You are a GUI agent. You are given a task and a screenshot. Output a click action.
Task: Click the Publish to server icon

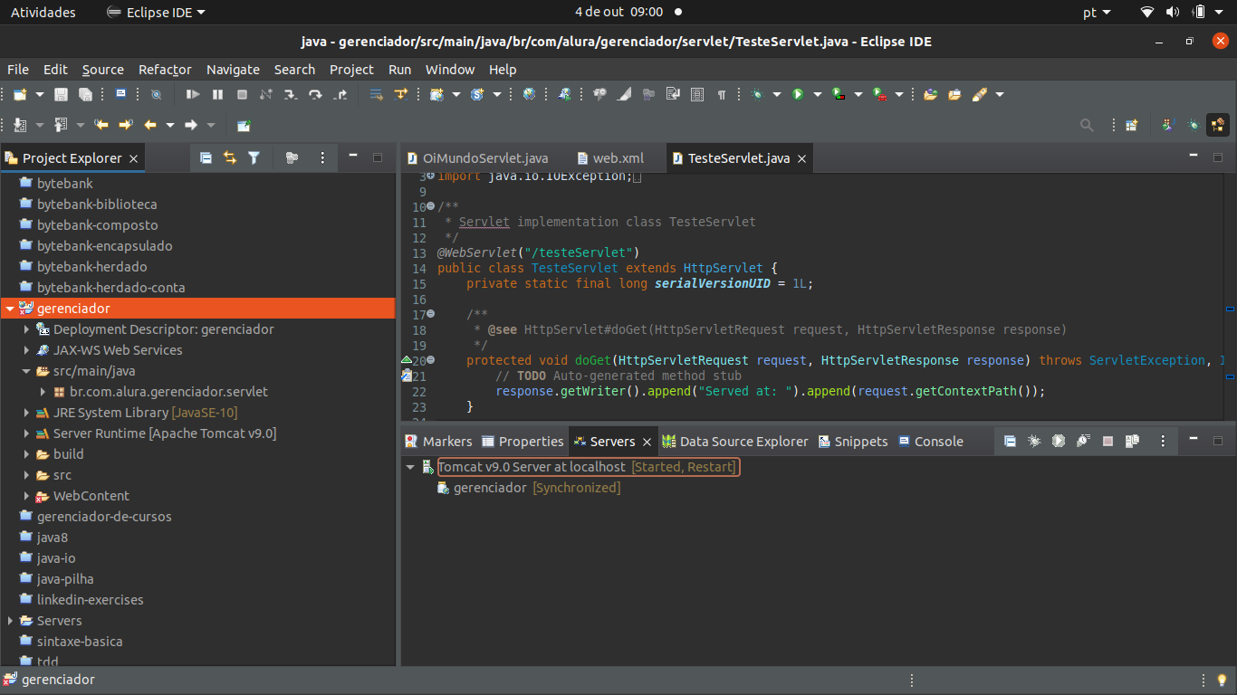[1132, 441]
